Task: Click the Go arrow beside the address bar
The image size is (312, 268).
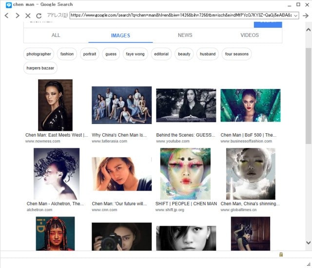Action: coord(306,16)
